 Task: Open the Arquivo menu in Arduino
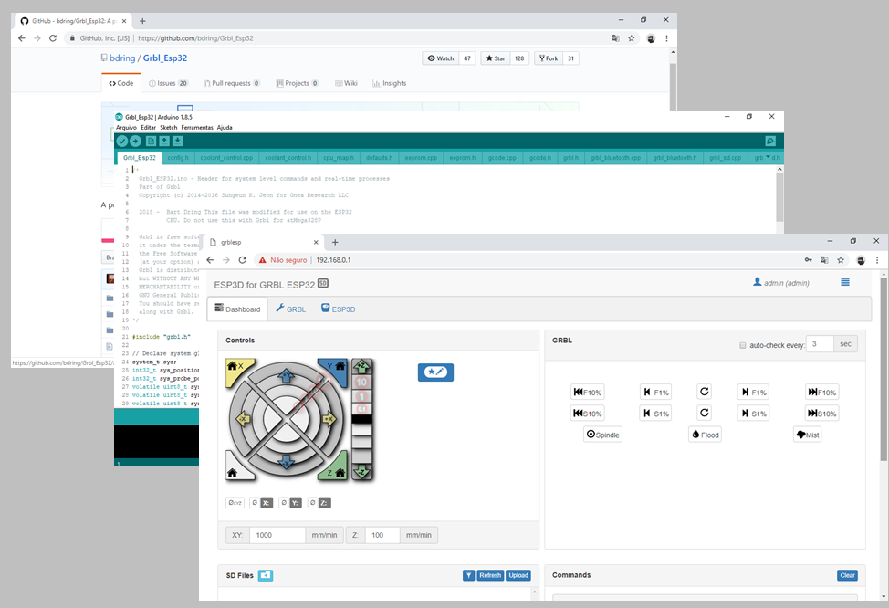point(127,128)
